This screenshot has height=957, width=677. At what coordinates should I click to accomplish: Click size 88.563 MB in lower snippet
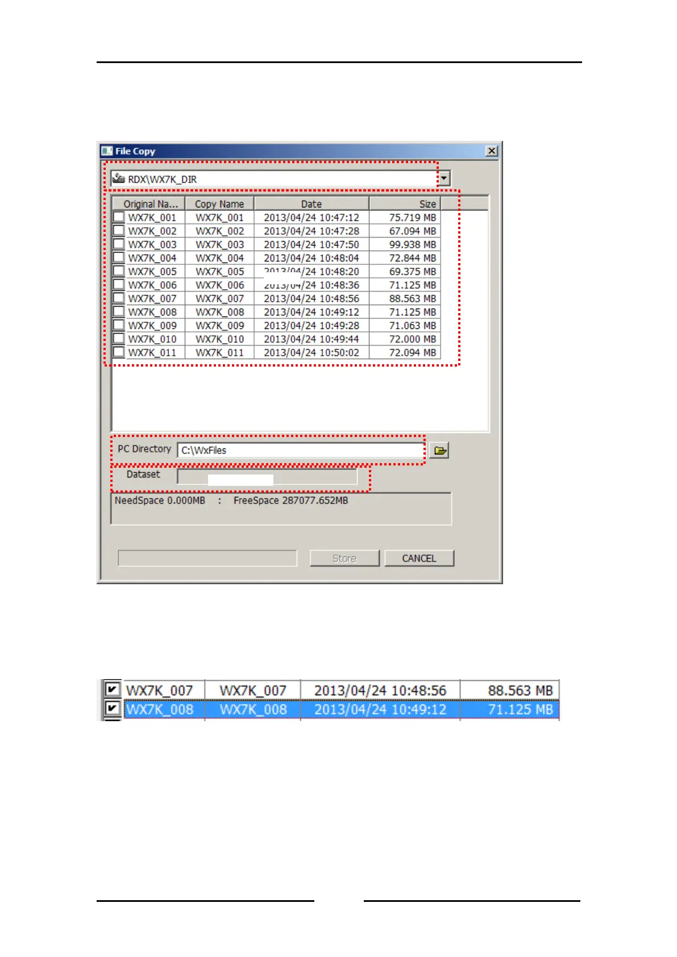(x=521, y=690)
